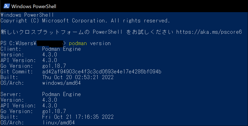Image resolution: width=248 pixels, height=126 pixels.
Task: Click the PowerShell icon in the title bar
Action: [6, 6]
